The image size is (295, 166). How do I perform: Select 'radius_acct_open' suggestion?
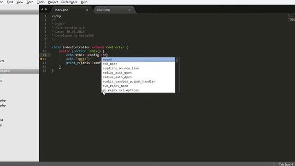138,73
